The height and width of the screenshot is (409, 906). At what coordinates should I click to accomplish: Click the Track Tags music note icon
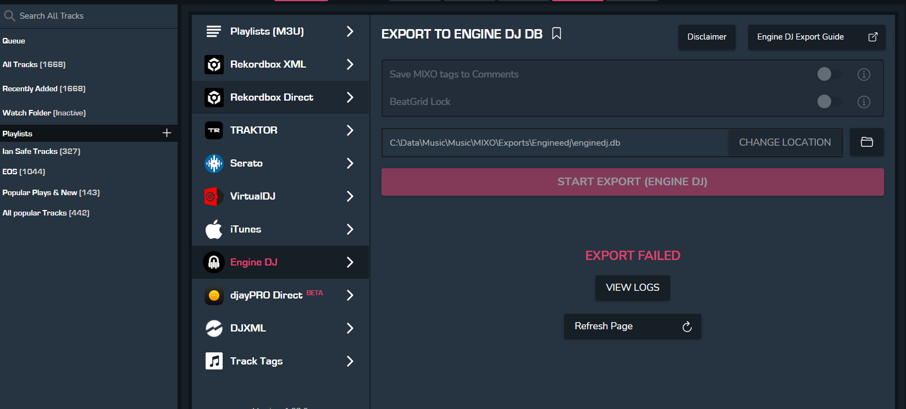(x=214, y=361)
